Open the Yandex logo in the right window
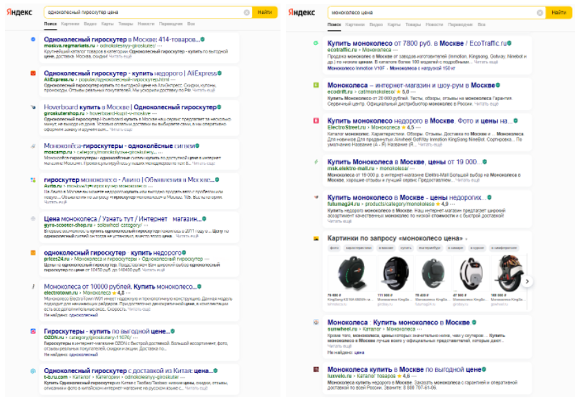 (301, 12)
